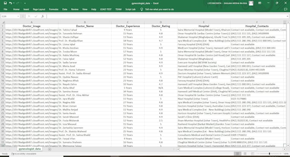Switch to the TEAM ribbon tab
The height and width of the screenshot is (157, 290).
(x=119, y=9)
